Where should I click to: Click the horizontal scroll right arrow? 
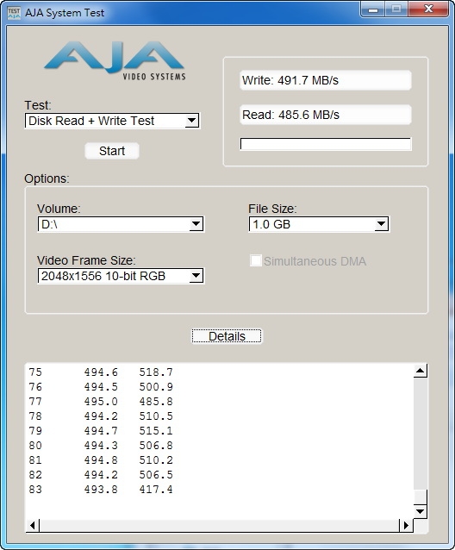point(406,525)
